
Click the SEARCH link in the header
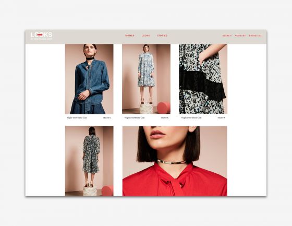pos(227,35)
